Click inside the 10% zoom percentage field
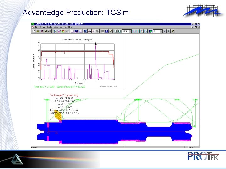This screenshot has height=169, width=226. point(126,31)
